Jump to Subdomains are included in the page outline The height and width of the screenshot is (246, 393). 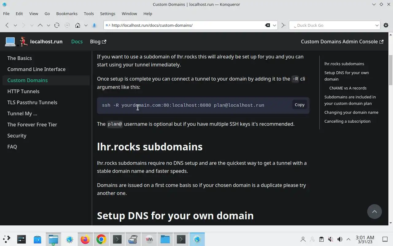tap(350, 100)
